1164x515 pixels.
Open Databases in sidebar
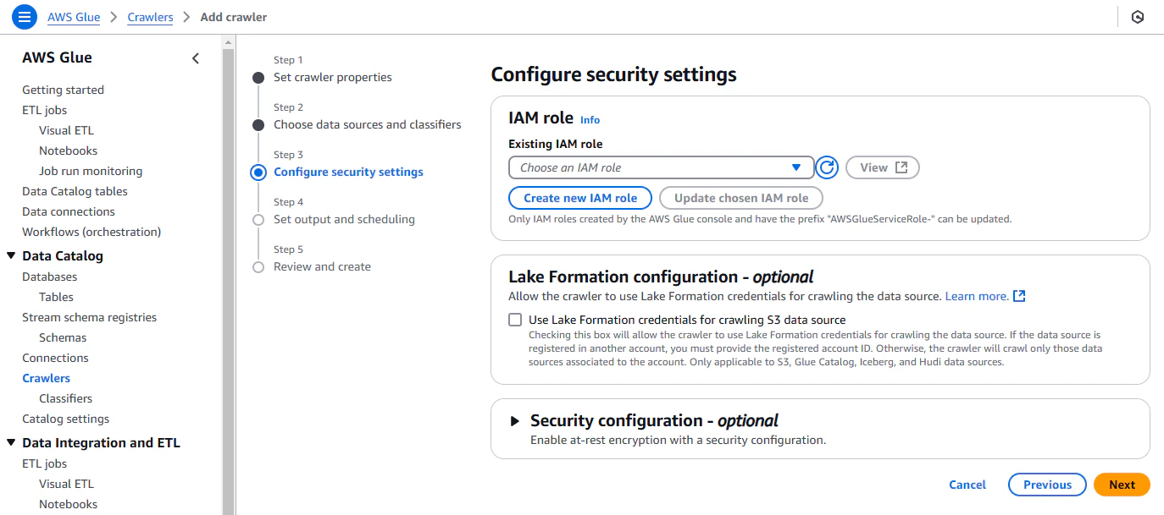[49, 277]
